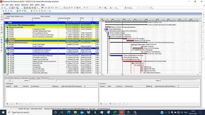
Task: Switch to the Resources details tab
Action: point(17,78)
